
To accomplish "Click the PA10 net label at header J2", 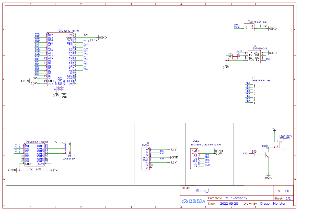I will [x=237, y=27].
